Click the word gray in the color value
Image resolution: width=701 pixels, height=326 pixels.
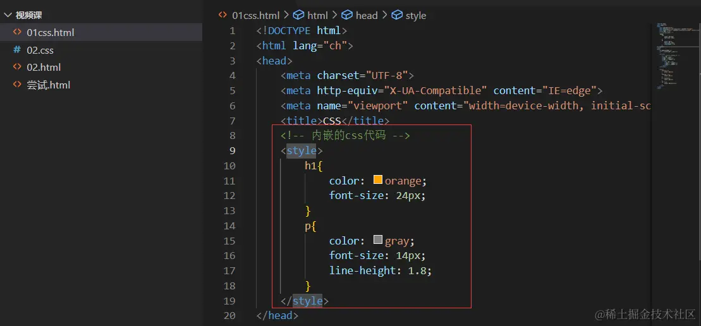click(x=397, y=241)
